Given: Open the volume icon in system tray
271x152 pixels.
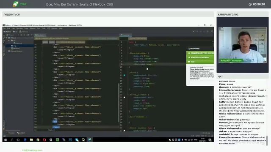Looking at the screenshot, I should [192, 140].
